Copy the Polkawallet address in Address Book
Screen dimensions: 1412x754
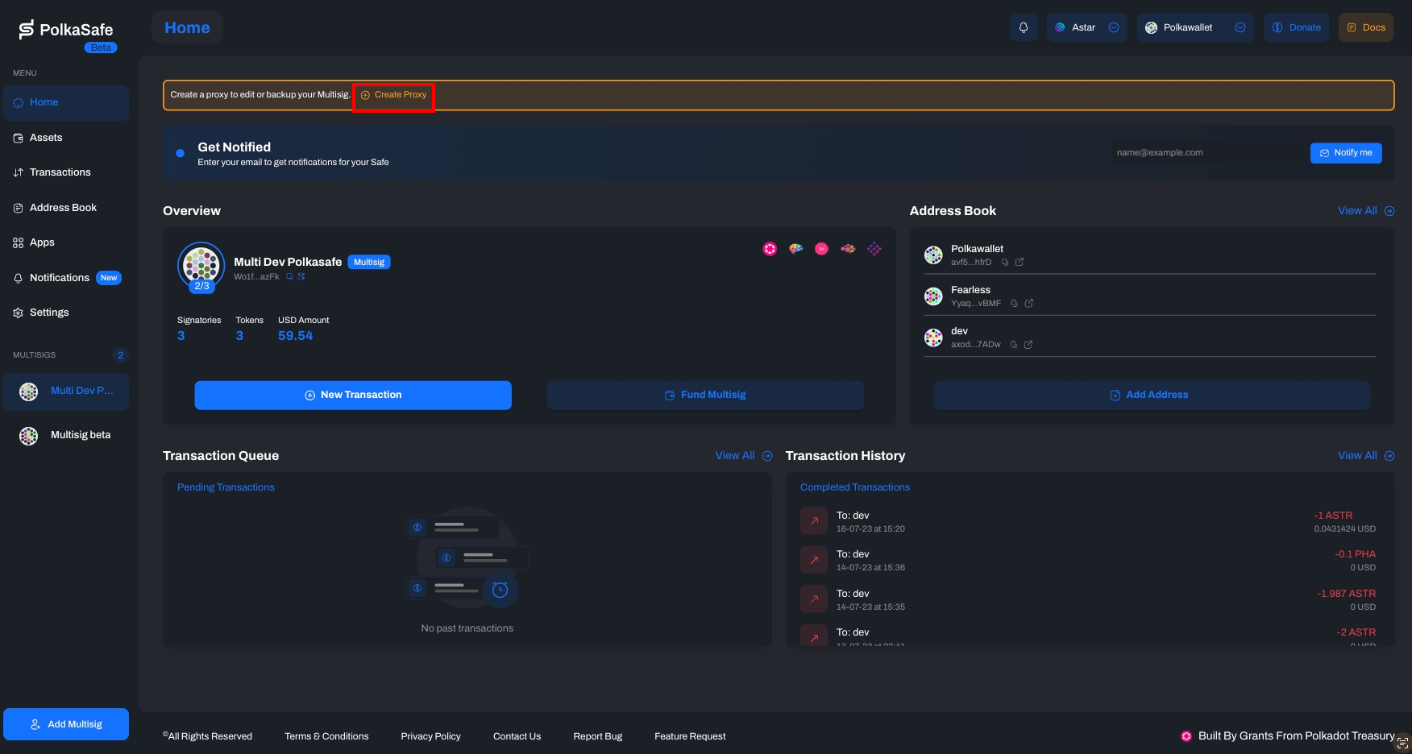click(x=1005, y=263)
